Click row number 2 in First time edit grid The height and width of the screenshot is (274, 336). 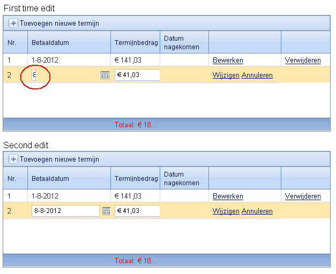click(9, 75)
